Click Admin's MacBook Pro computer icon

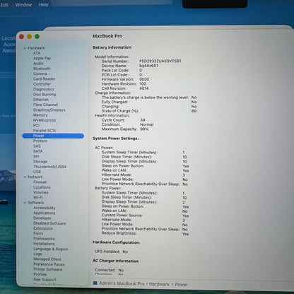[x=95, y=283]
